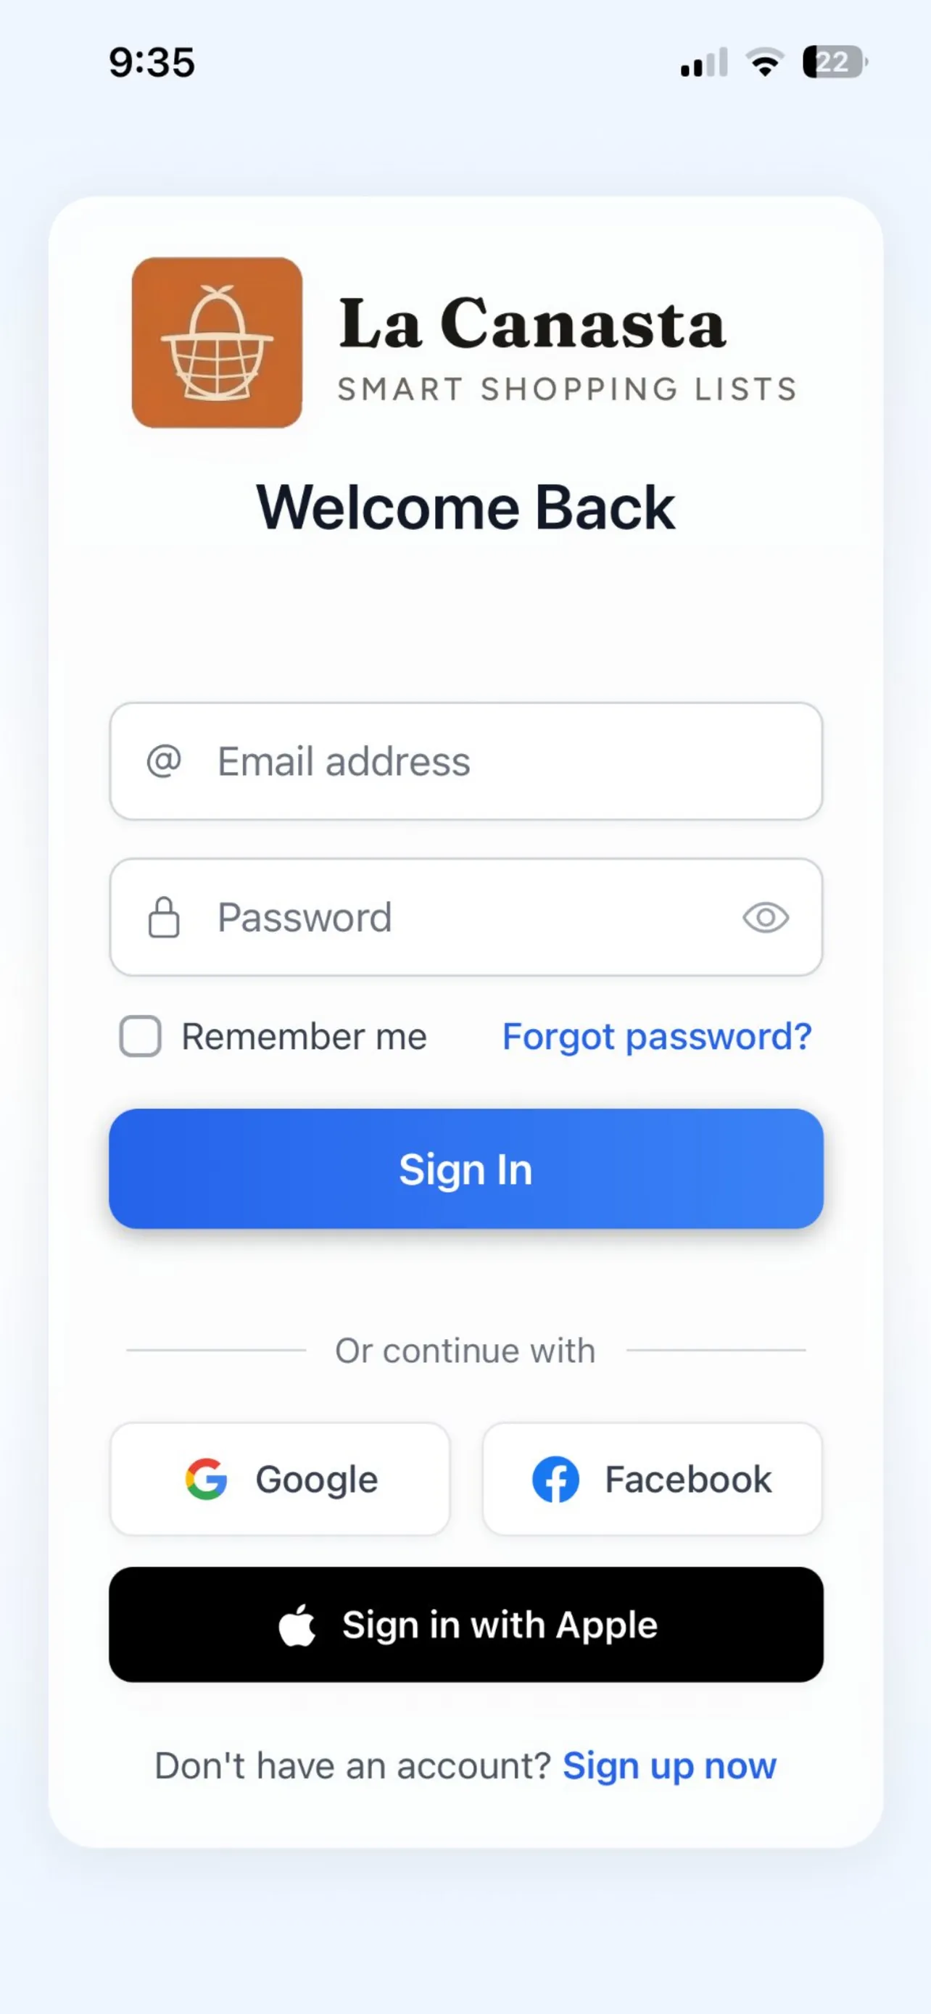Tap the Wi-Fi status icon

click(x=764, y=62)
